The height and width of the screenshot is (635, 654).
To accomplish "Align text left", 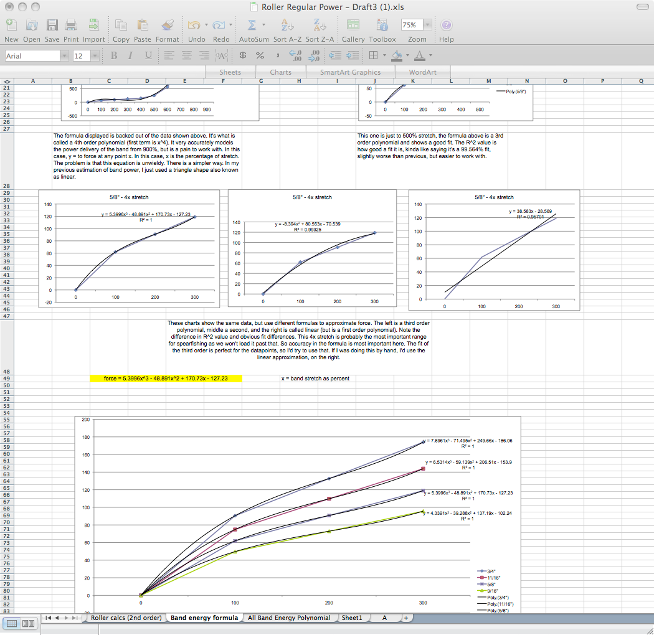I will click(x=169, y=55).
